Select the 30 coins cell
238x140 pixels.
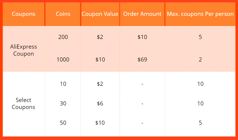click(x=63, y=103)
